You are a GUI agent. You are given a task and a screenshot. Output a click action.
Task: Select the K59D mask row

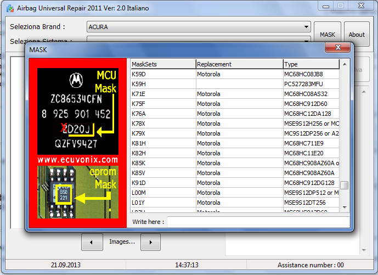pos(235,74)
